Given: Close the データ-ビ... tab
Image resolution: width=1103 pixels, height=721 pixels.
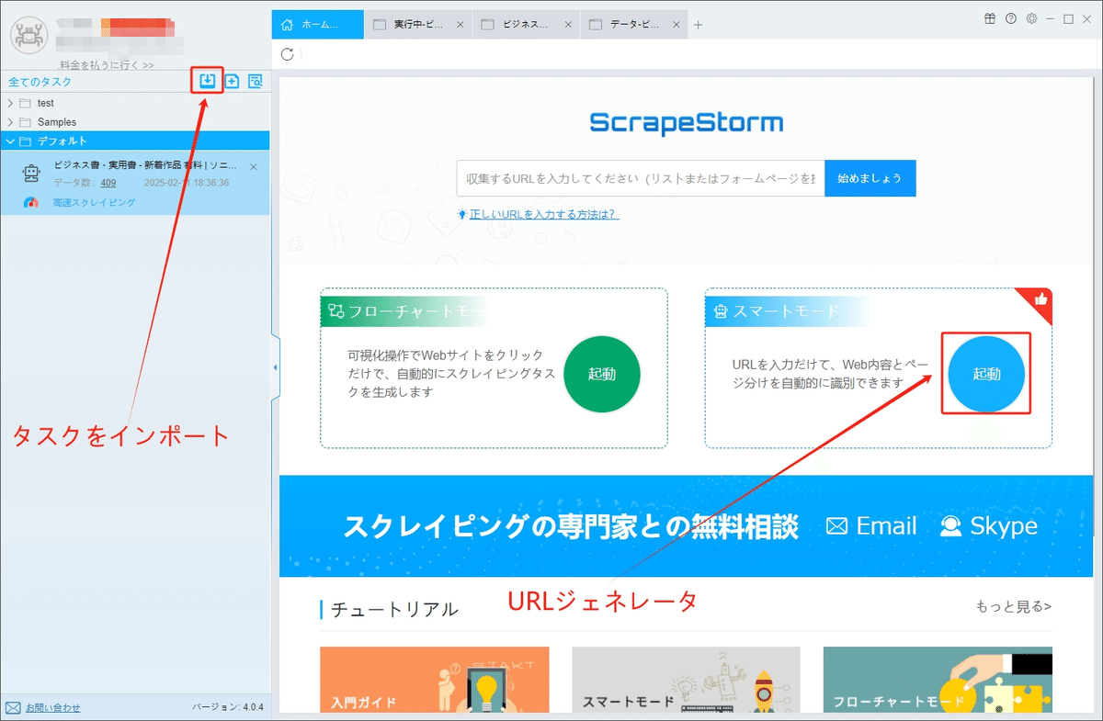Looking at the screenshot, I should (677, 25).
